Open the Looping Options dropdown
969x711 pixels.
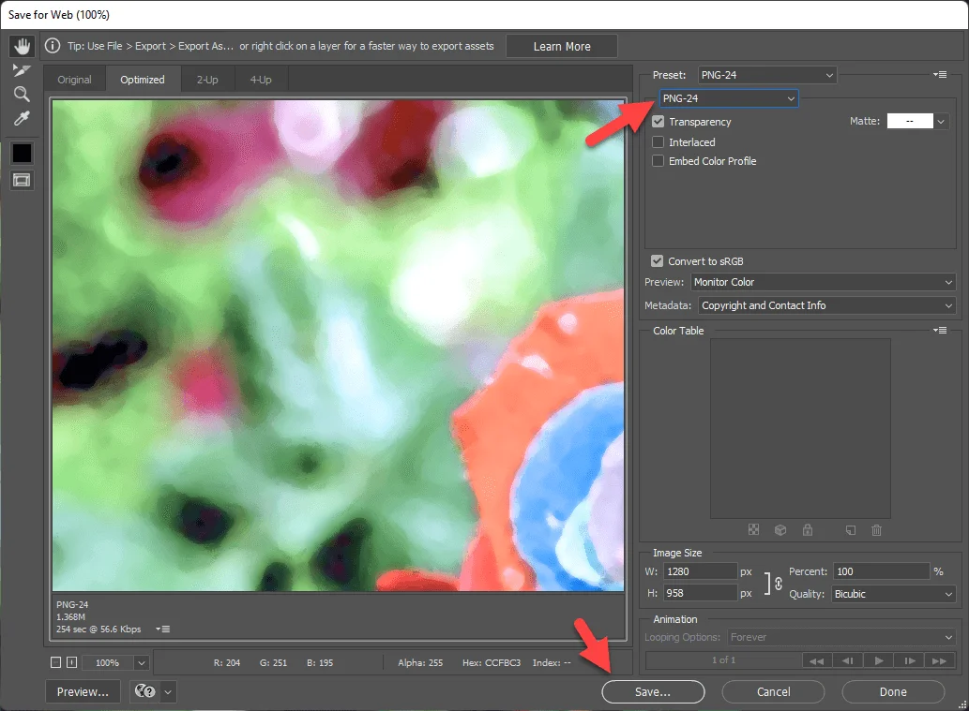841,637
